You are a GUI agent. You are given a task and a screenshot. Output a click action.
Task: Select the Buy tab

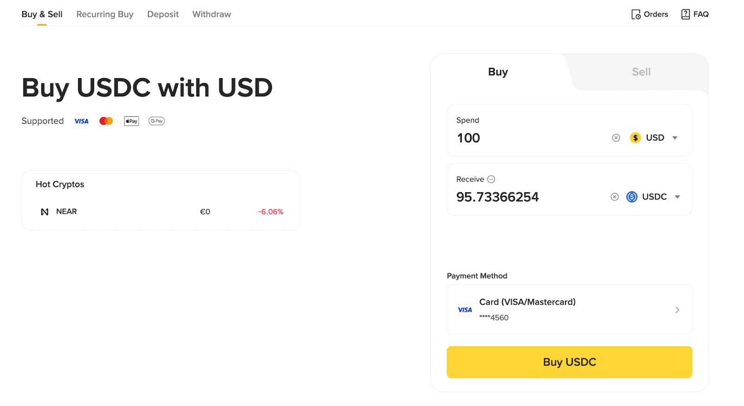[x=498, y=72]
